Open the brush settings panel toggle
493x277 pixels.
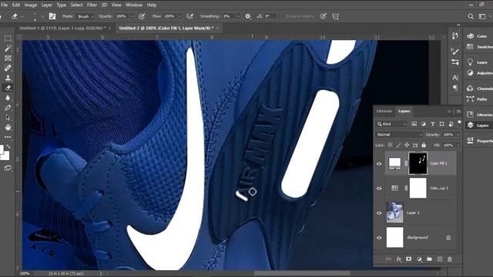(x=52, y=16)
